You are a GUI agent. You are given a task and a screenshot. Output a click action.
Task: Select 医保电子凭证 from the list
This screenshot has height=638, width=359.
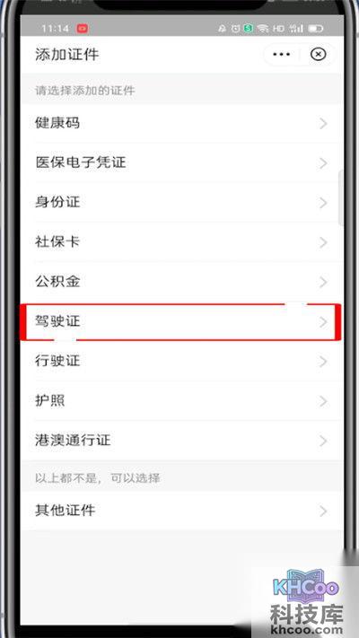[182, 162]
